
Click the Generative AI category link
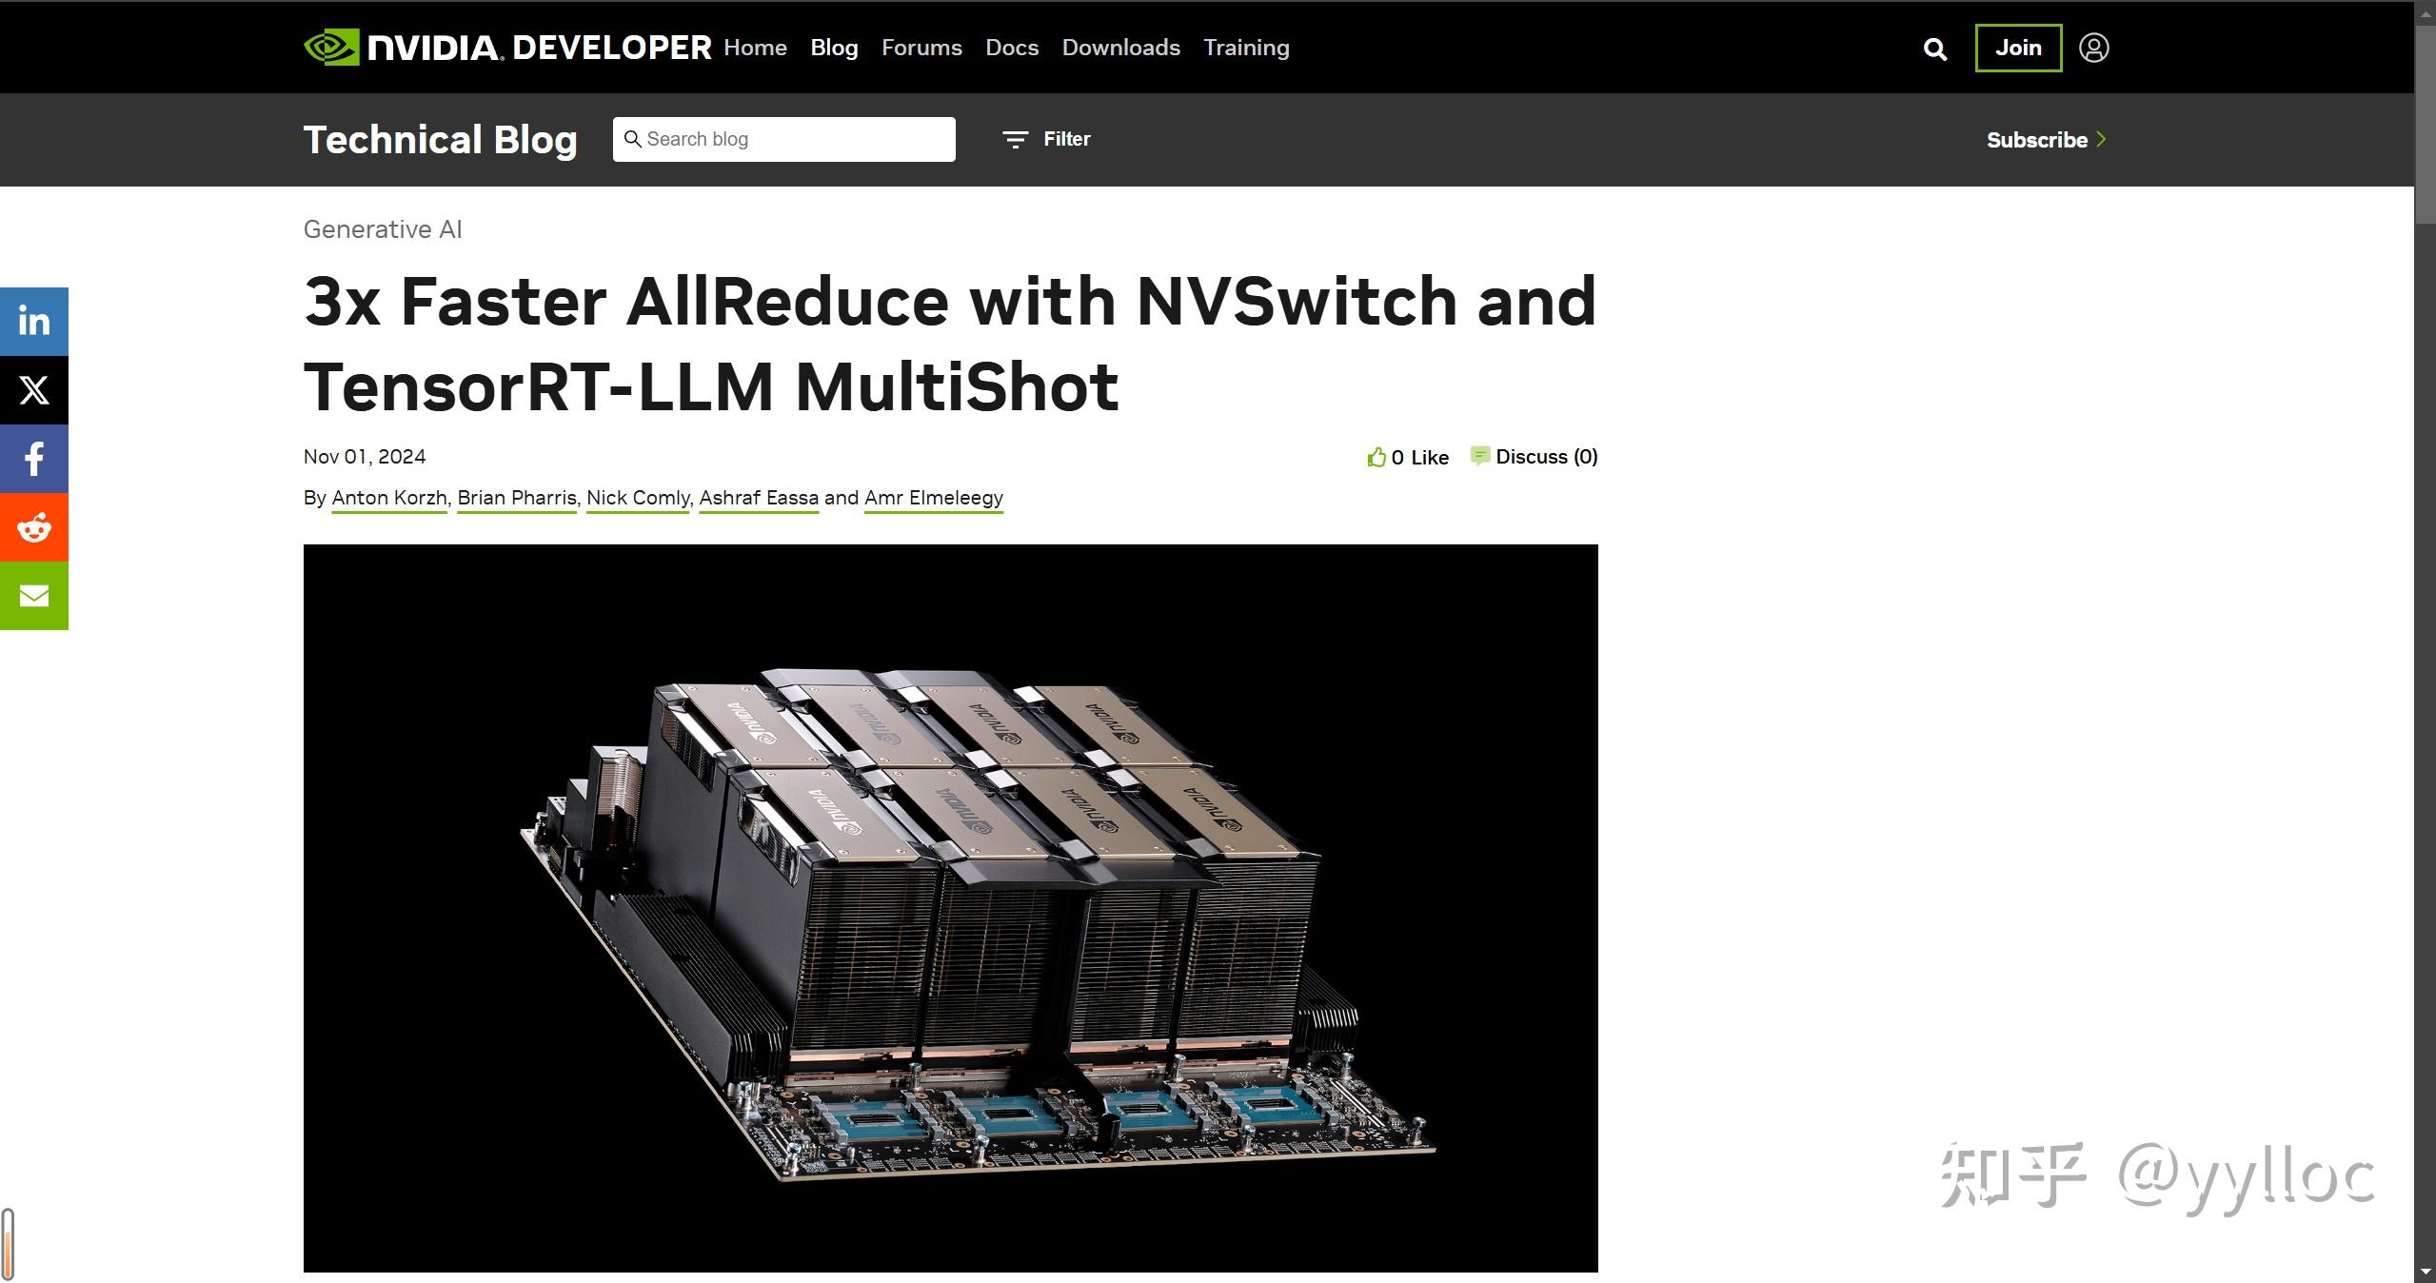coord(383,229)
